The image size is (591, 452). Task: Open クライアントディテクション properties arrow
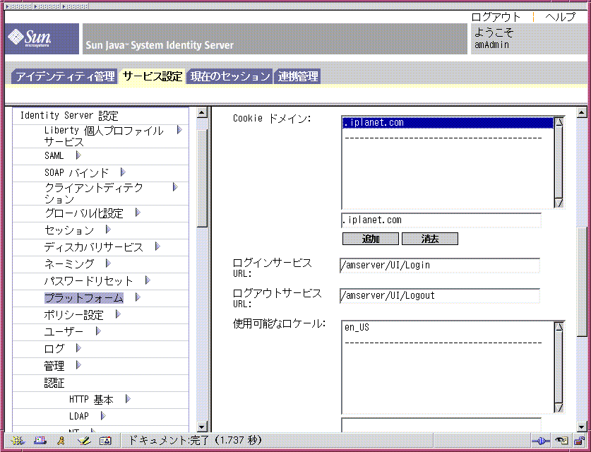pyautogui.click(x=175, y=187)
